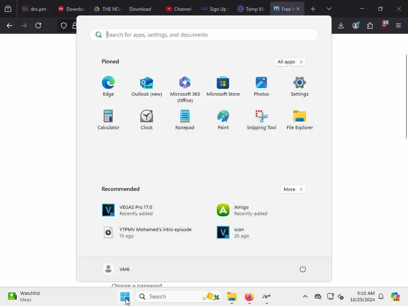This screenshot has height=306, width=408.
Task: Launch the Snipping Tool
Action: (x=261, y=120)
